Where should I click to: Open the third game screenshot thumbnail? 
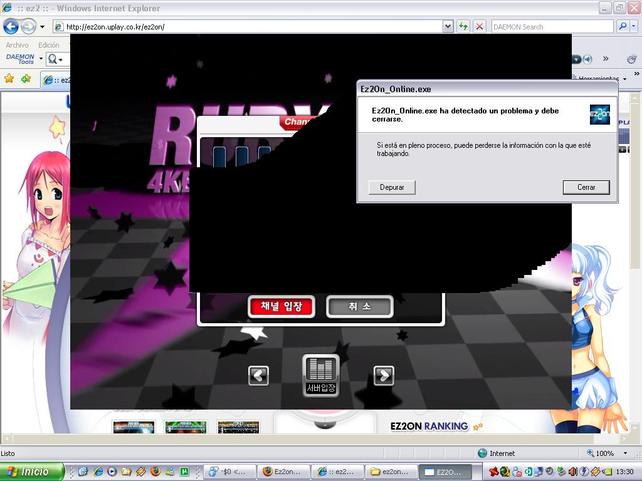tap(239, 427)
